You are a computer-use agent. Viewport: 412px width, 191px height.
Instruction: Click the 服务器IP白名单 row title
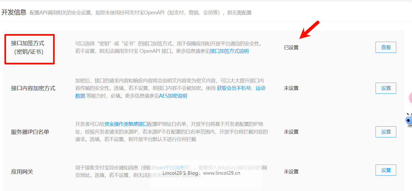tap(30, 132)
